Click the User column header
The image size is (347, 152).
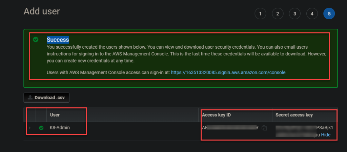tap(55, 115)
